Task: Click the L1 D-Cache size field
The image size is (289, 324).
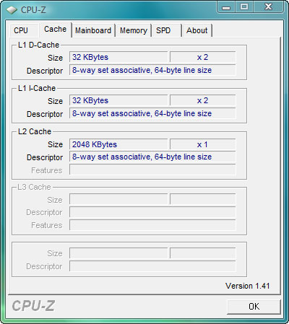Action: coord(118,57)
